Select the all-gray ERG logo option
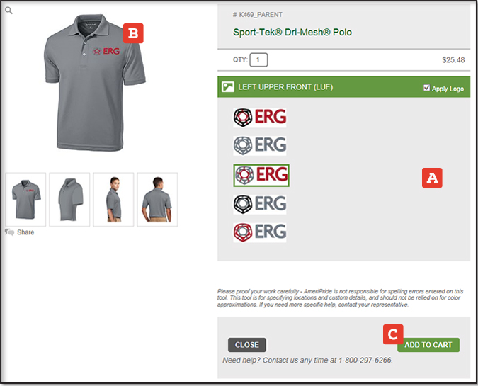The width and height of the screenshot is (478, 386). (x=260, y=145)
